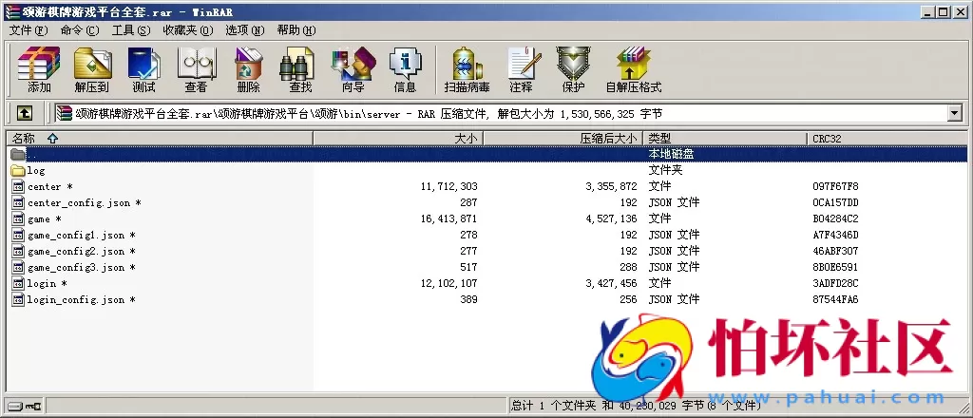Image resolution: width=973 pixels, height=418 pixels.
Task: Select the parent directory '..' row
Action: point(486,154)
